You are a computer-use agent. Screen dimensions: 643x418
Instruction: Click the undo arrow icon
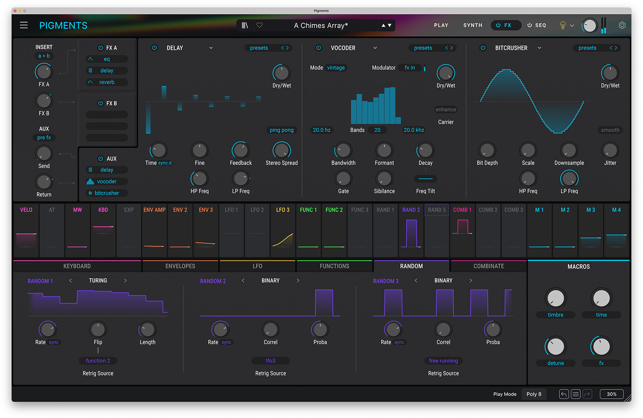[564, 394]
